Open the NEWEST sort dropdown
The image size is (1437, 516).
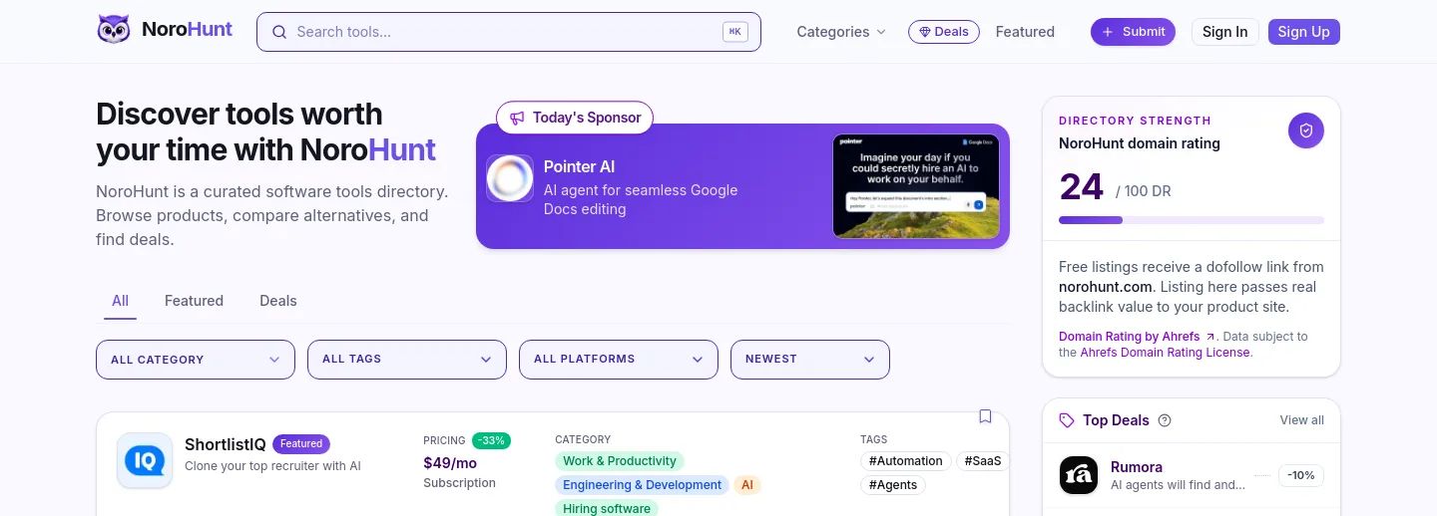click(810, 360)
